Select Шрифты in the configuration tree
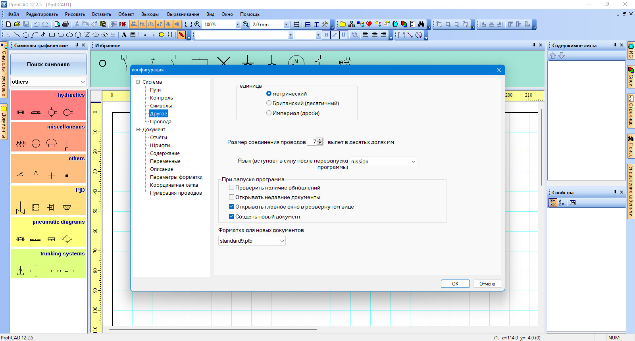Screen dimensions: 635x341 tap(160, 146)
